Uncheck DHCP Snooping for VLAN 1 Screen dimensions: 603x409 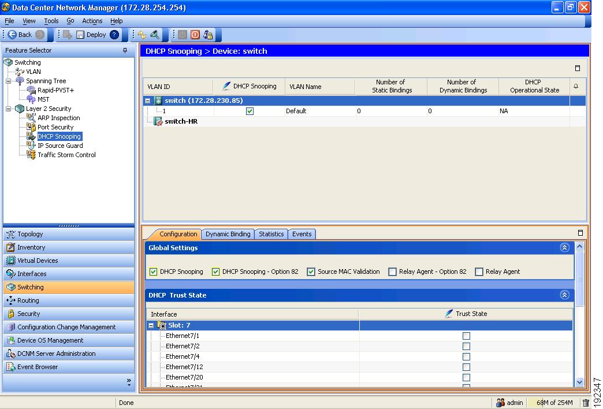tap(250, 111)
